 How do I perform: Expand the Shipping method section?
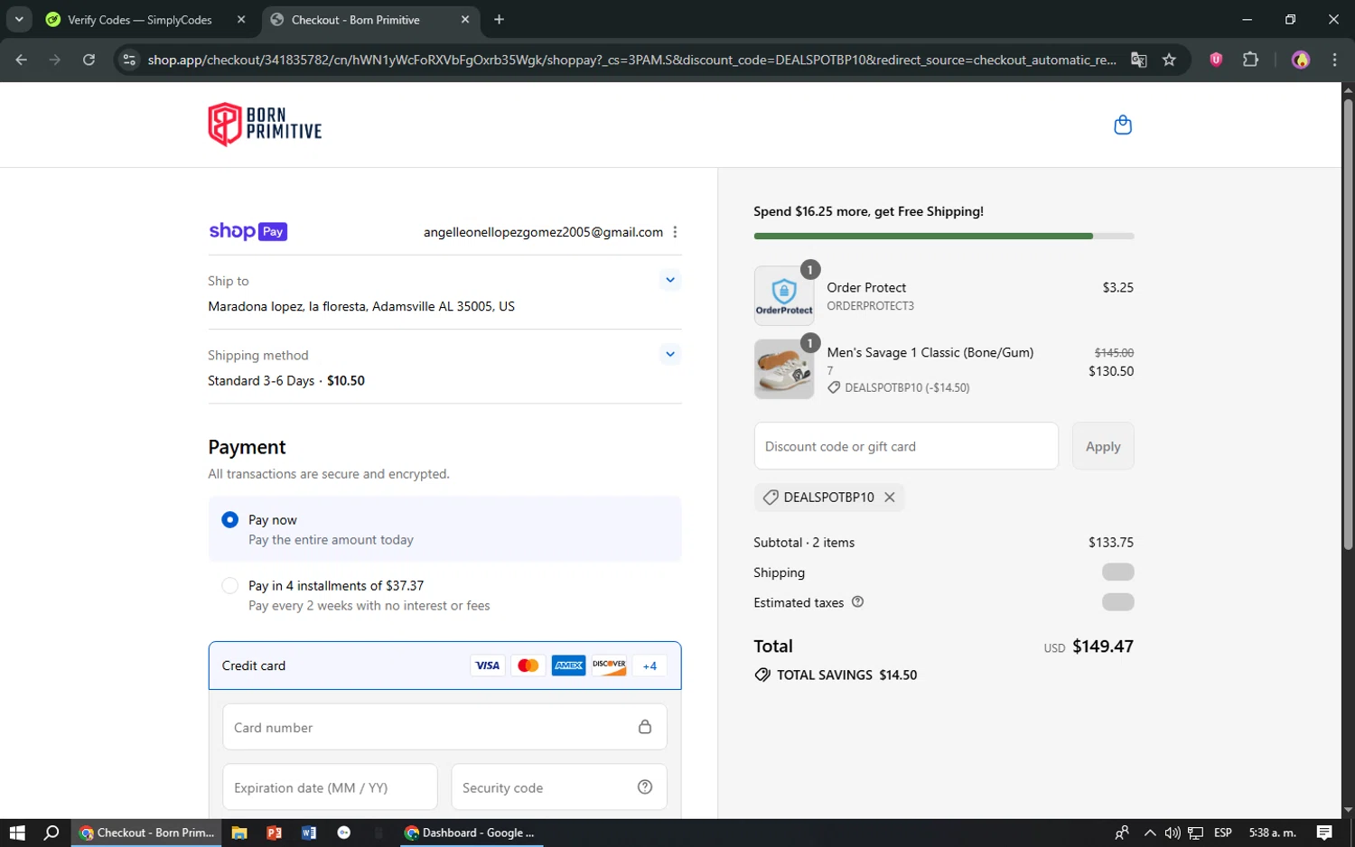pos(670,354)
